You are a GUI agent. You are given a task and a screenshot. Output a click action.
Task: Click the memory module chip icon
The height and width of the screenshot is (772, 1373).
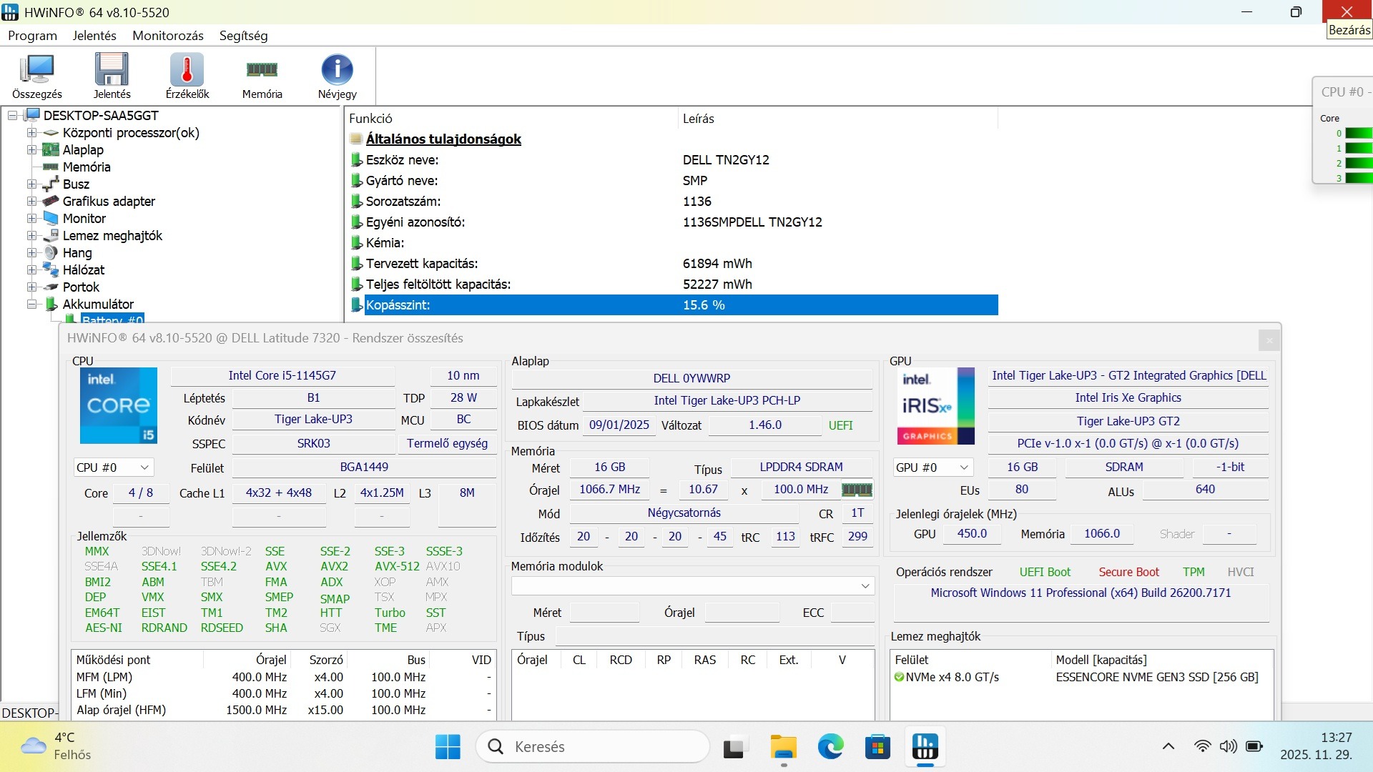pos(856,490)
